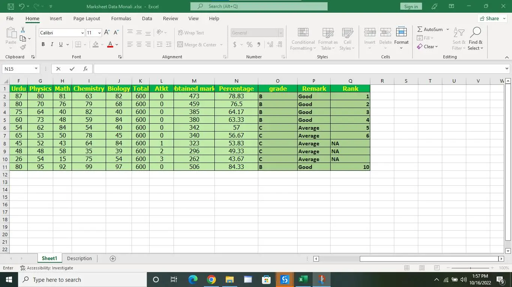Screen dimensions: 512x287
Task: Switch to the Insert tab
Action: [x=56, y=18]
